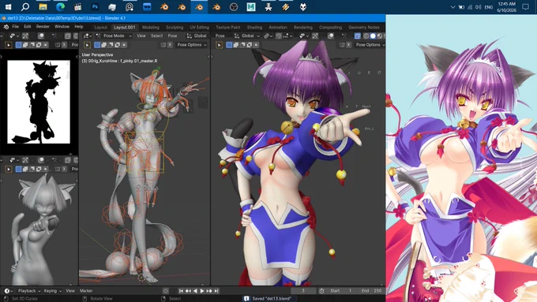Play animation in reverse

[x=195, y=291]
